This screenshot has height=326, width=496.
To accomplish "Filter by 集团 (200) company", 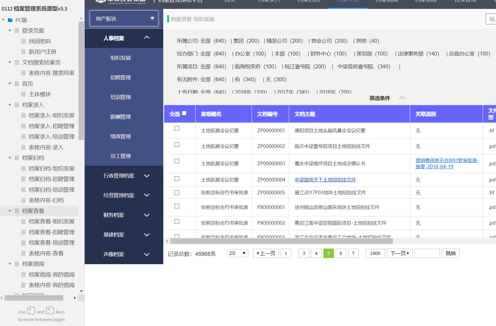I will (x=246, y=41).
